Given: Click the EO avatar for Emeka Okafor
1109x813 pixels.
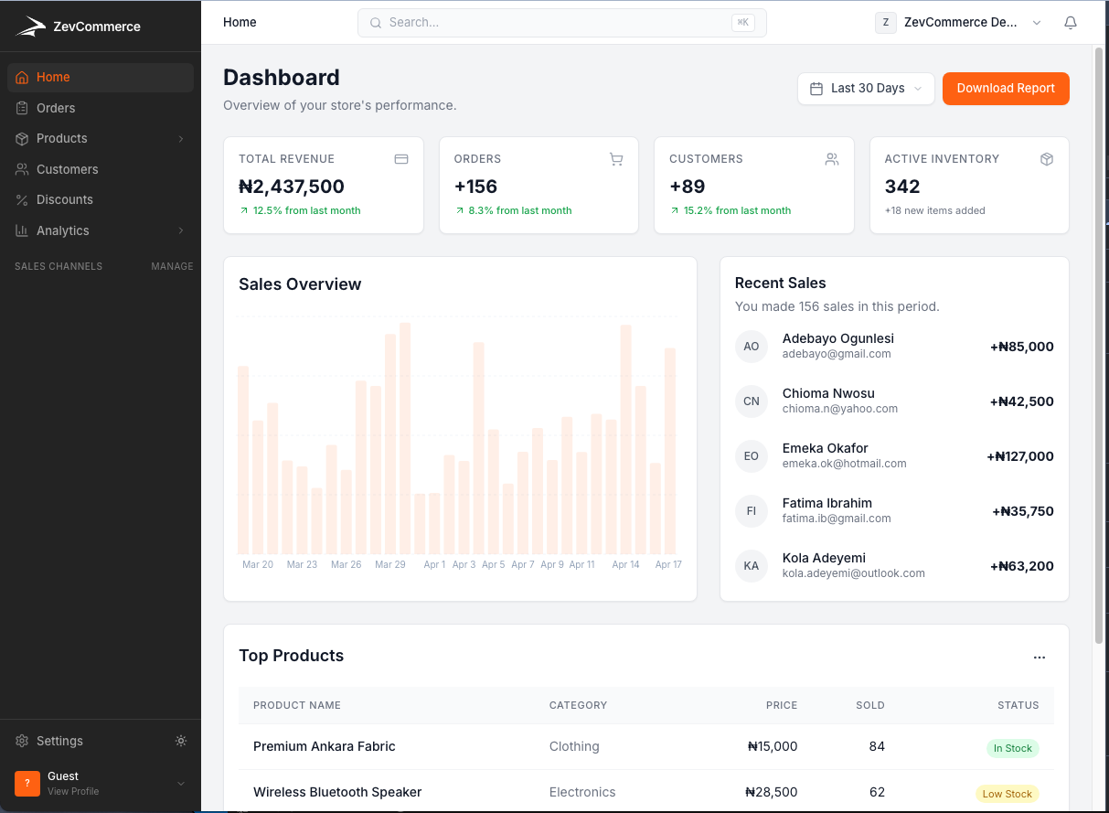Looking at the screenshot, I should coord(752,456).
